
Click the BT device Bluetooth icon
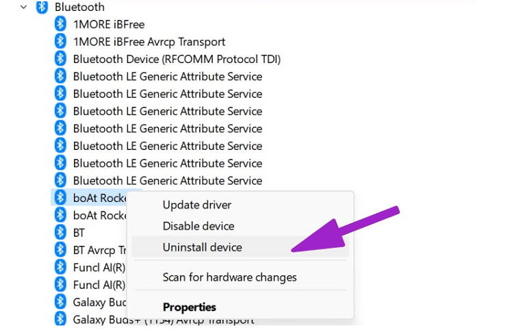[60, 233]
